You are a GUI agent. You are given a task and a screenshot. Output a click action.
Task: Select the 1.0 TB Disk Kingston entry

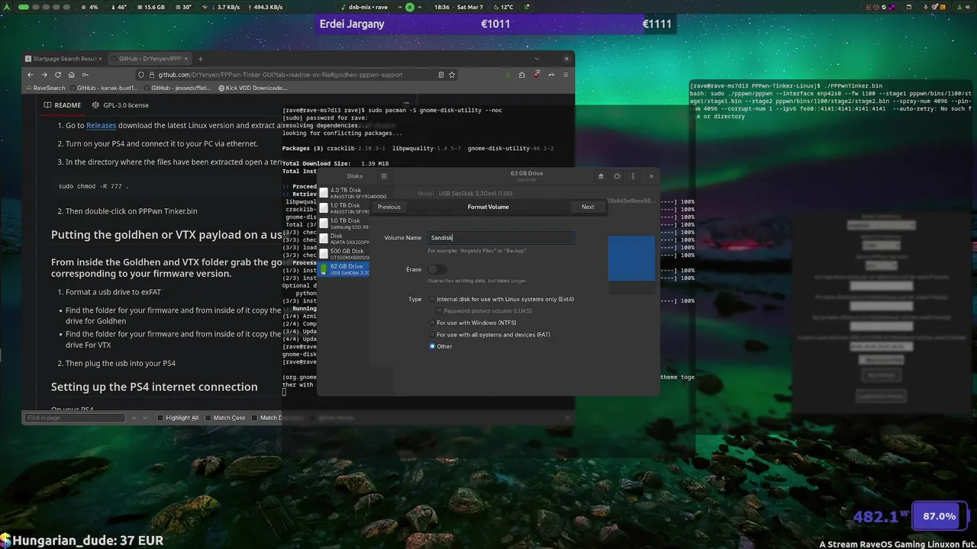[x=344, y=208]
